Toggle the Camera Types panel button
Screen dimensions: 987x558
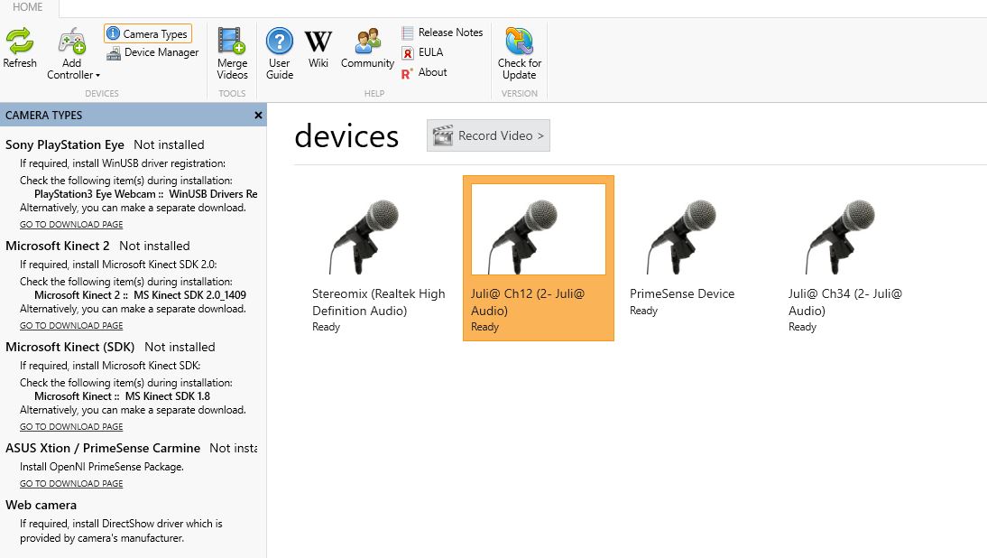click(148, 33)
